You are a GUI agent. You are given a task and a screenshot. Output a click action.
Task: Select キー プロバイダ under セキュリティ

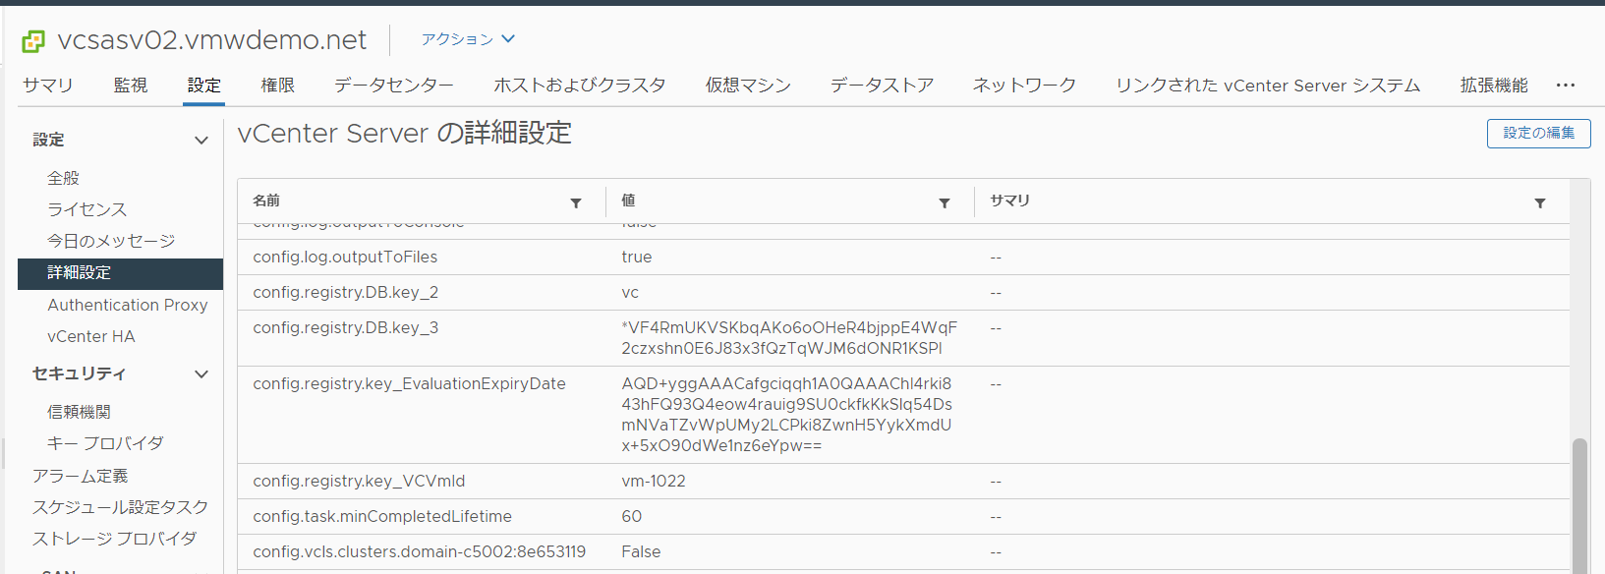105,443
